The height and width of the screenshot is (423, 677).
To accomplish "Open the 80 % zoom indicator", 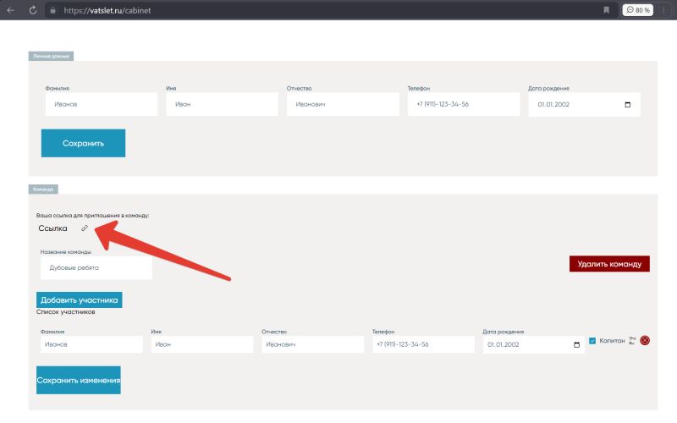I will click(638, 10).
